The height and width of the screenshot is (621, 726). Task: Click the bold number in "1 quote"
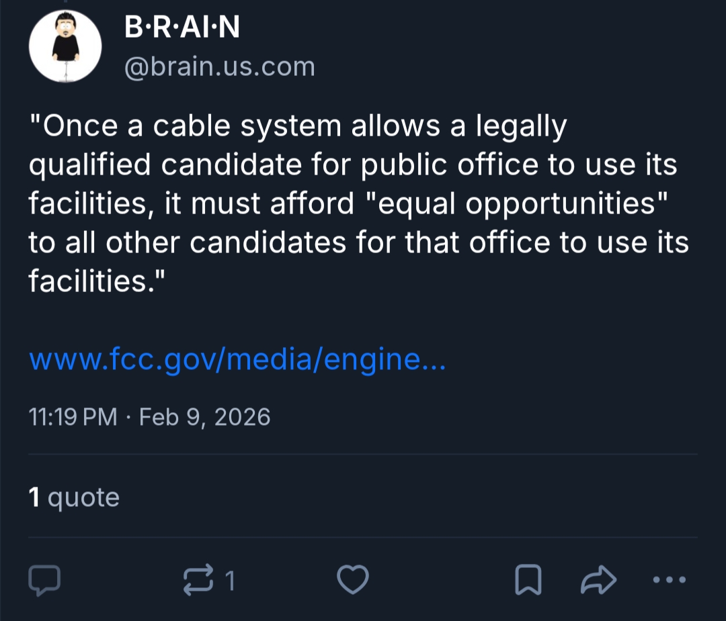34,497
